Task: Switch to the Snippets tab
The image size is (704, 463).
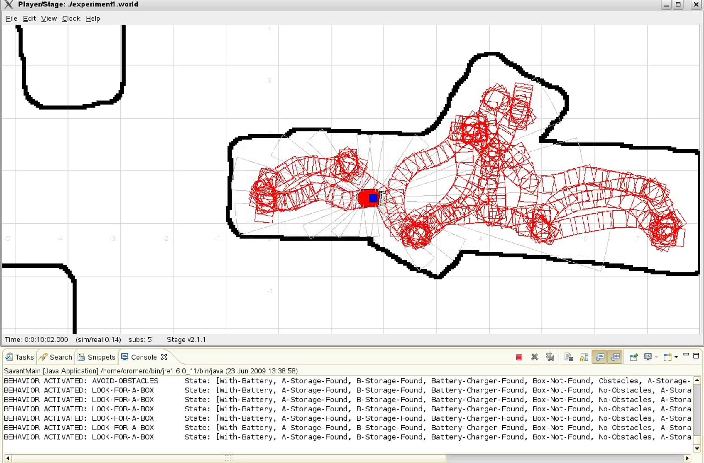Action: [97, 357]
